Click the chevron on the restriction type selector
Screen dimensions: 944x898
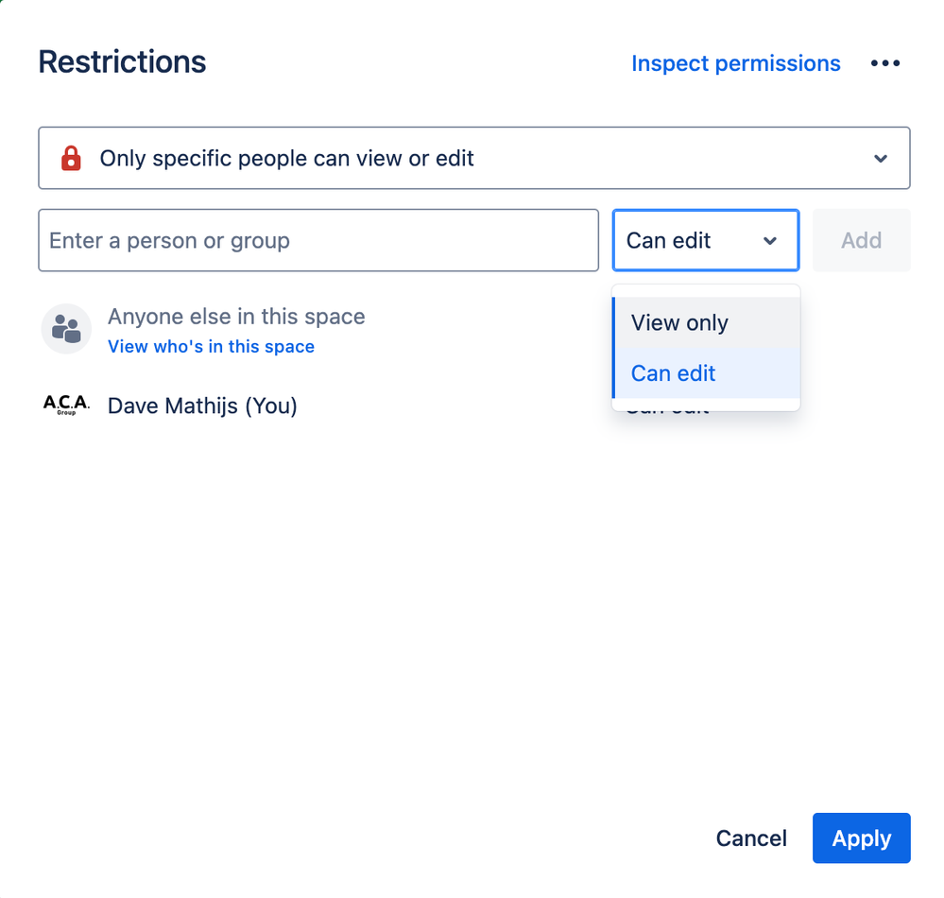(881, 158)
